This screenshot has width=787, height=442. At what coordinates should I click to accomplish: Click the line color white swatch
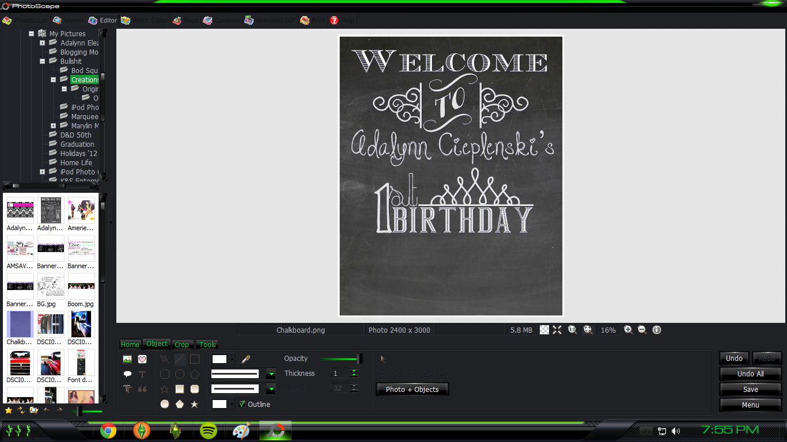coord(220,359)
